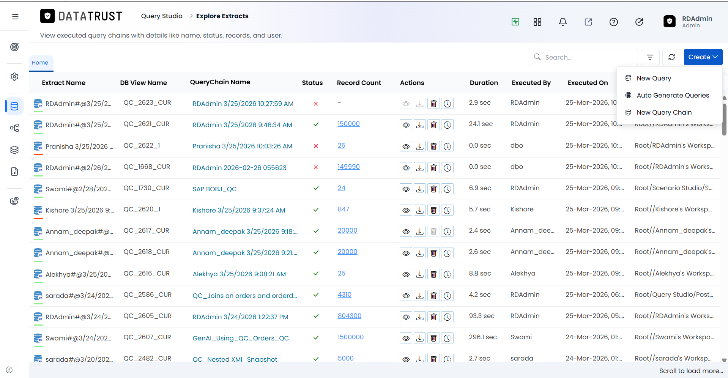The height and width of the screenshot is (378, 728).
Task: Open the hamburger navigation menu
Action: 15,17
